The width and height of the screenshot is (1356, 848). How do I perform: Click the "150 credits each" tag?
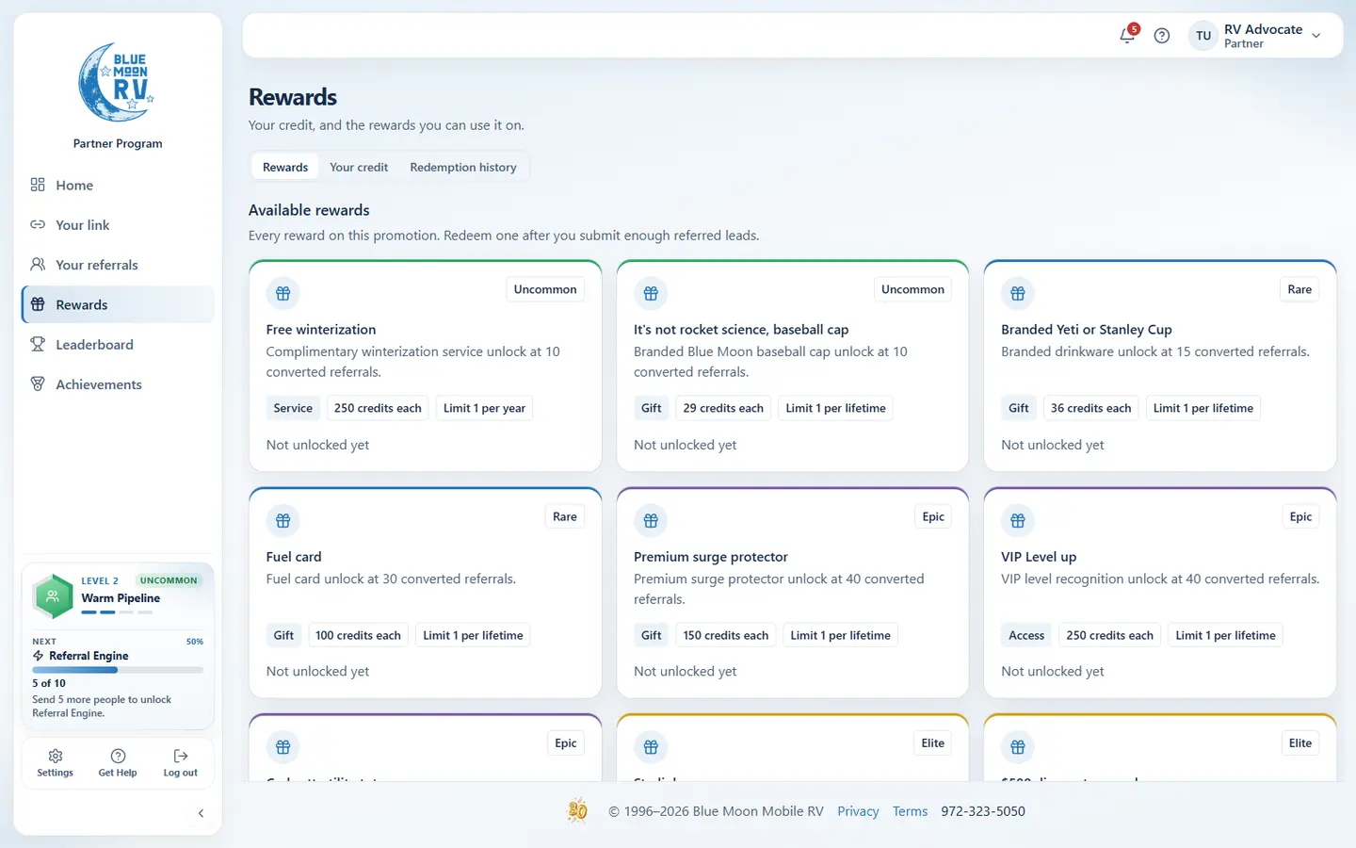726,635
